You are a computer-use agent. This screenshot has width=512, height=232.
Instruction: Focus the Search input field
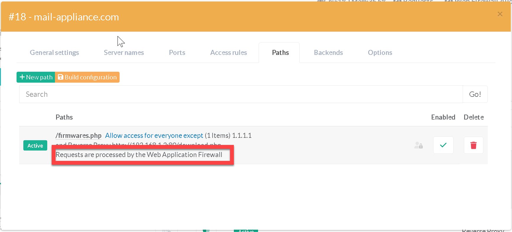(241, 94)
